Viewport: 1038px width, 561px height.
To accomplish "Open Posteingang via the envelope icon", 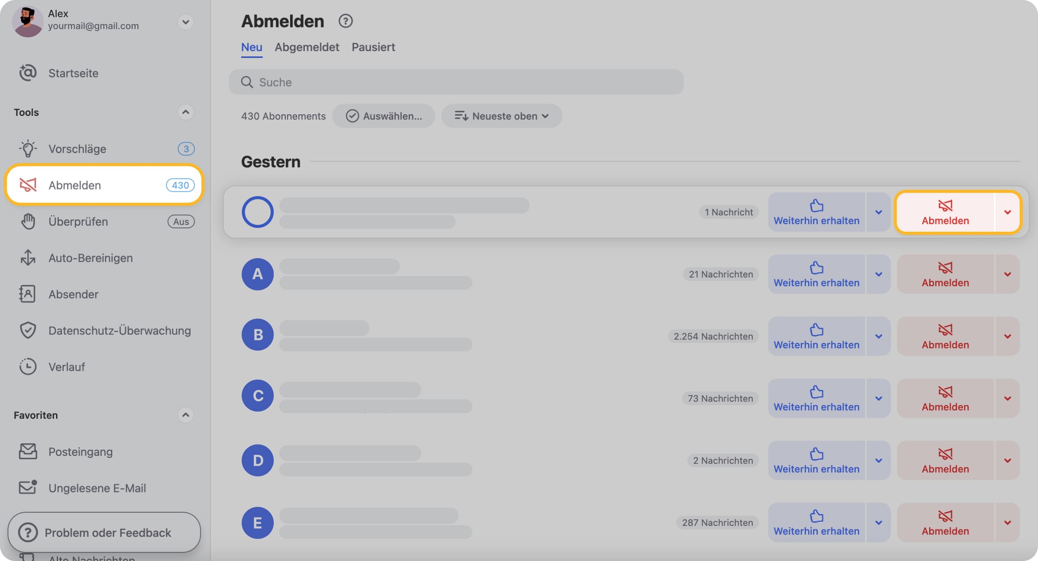I will [x=28, y=451].
